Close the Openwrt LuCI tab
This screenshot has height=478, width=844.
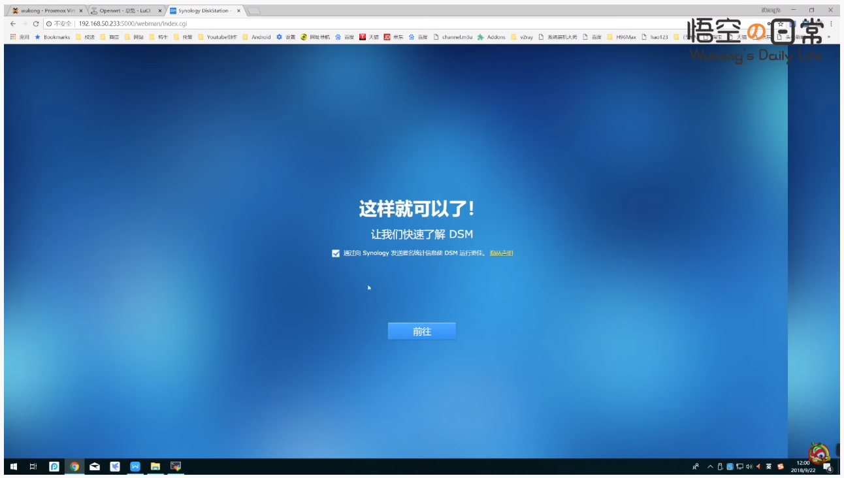[159, 10]
